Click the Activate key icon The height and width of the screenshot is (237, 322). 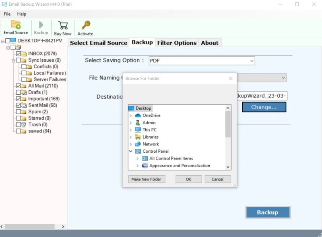click(85, 26)
